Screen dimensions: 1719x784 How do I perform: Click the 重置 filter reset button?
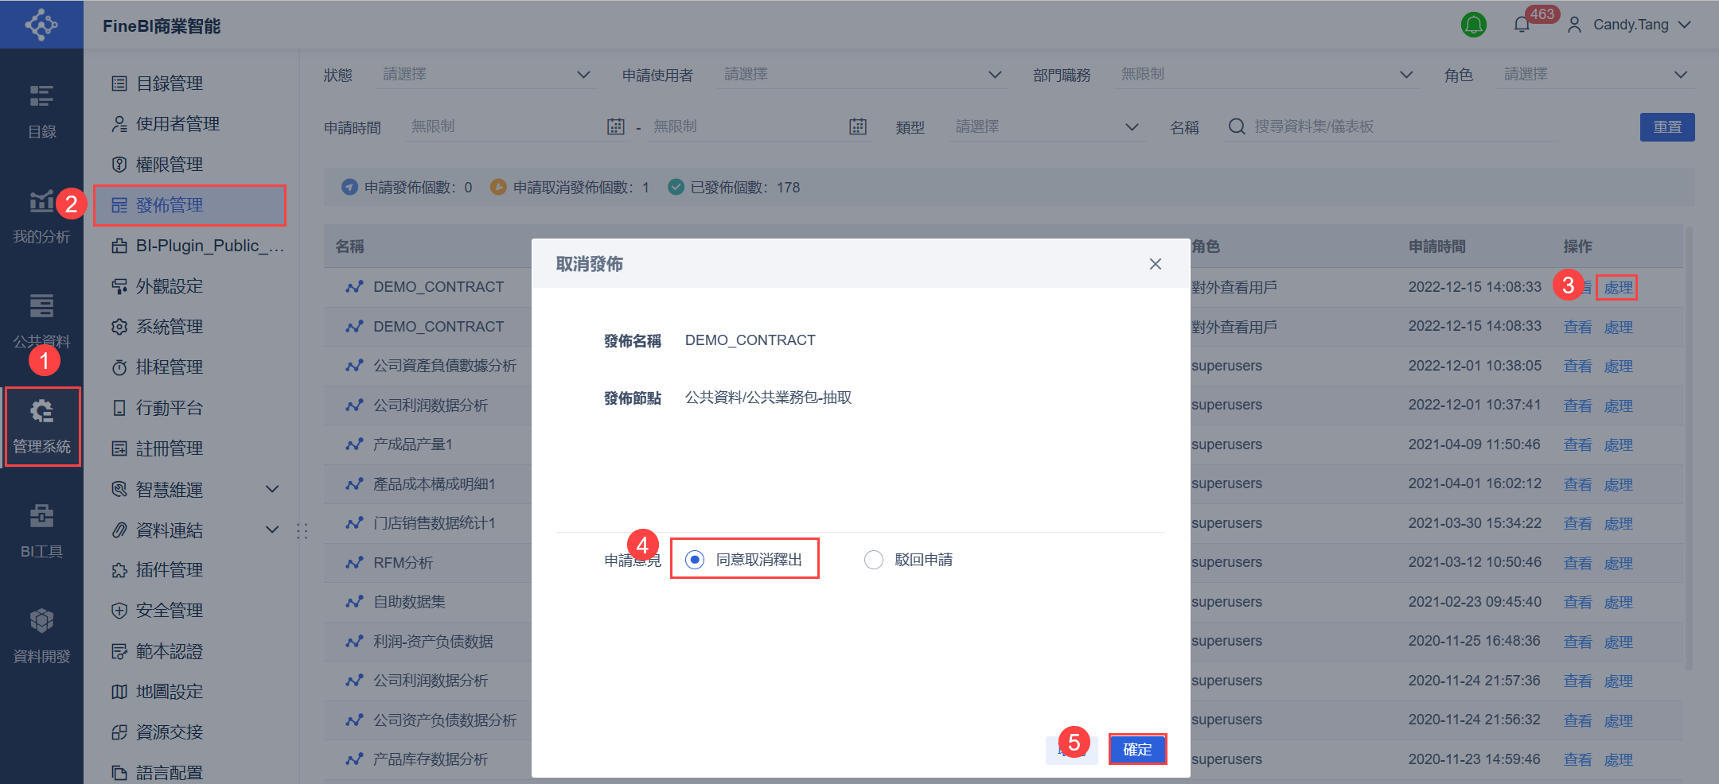pyautogui.click(x=1667, y=127)
